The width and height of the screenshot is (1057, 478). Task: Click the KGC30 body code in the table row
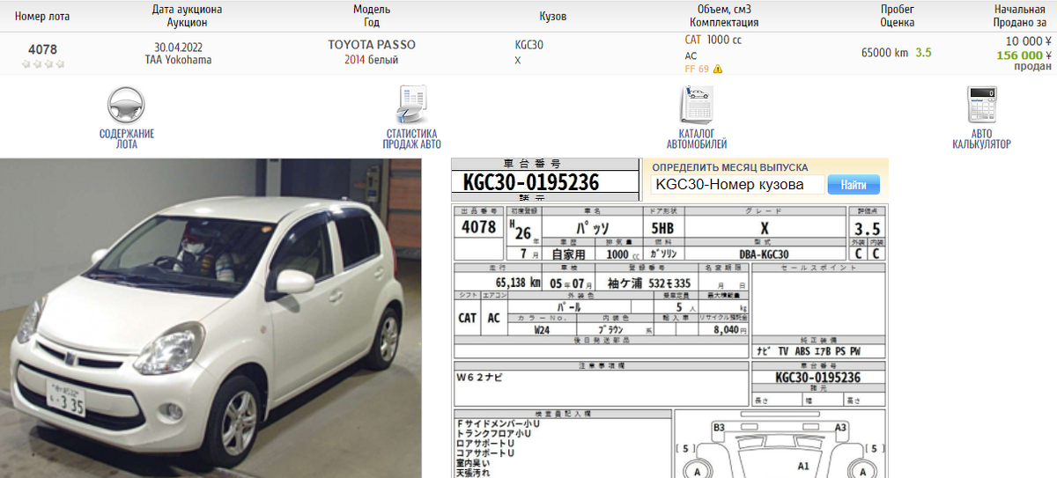pyautogui.click(x=528, y=45)
